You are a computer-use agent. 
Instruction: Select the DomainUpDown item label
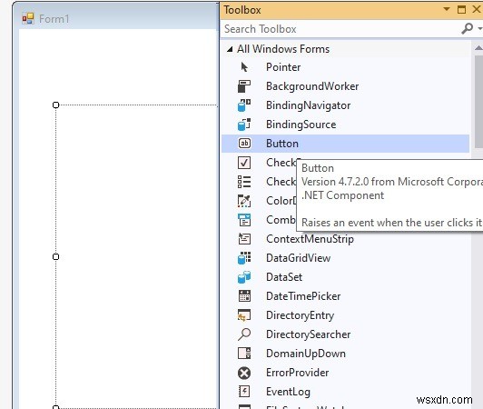pyautogui.click(x=306, y=354)
